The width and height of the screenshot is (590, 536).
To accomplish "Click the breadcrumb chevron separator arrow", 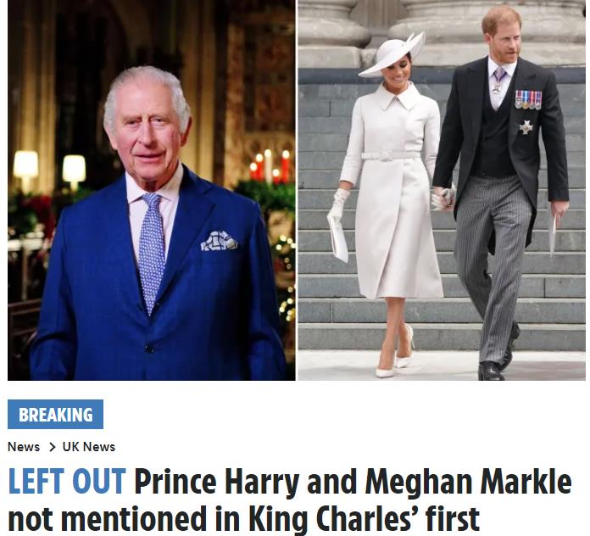I will coord(52,447).
